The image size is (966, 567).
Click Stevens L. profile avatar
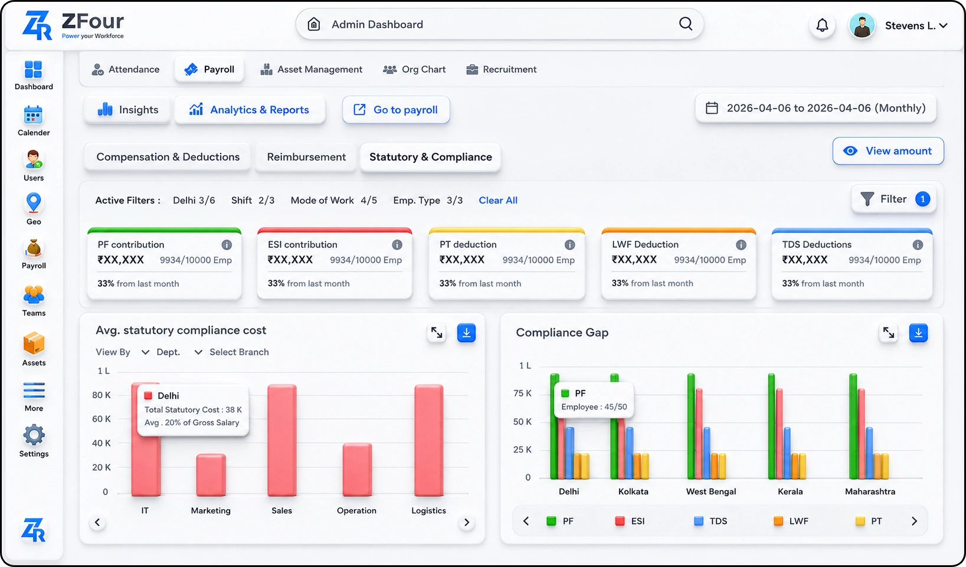(862, 25)
